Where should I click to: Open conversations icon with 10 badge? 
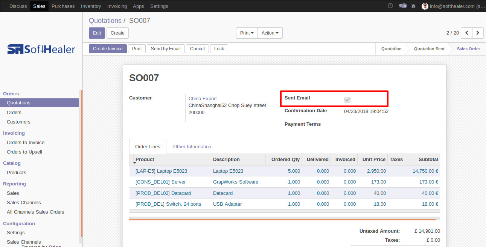(403, 6)
